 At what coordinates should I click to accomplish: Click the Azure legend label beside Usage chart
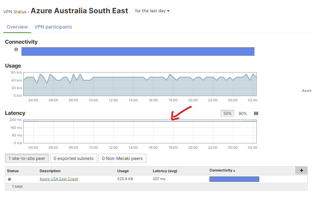pos(306,90)
